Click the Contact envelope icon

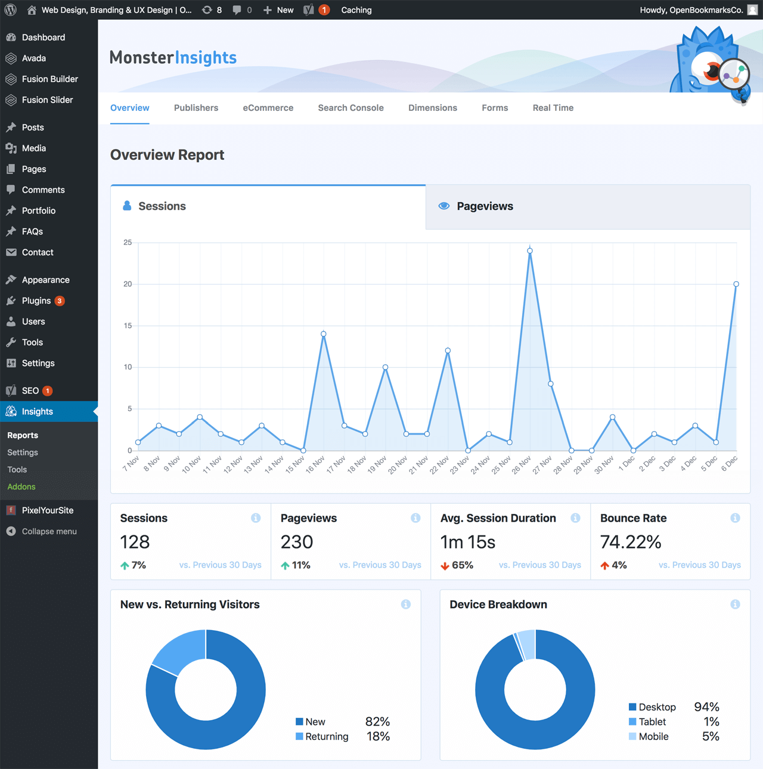pos(11,252)
